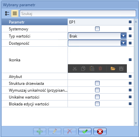The height and width of the screenshot is (137, 139).
Task: Cancel with the red X circle button
Action: (x=100, y=131)
